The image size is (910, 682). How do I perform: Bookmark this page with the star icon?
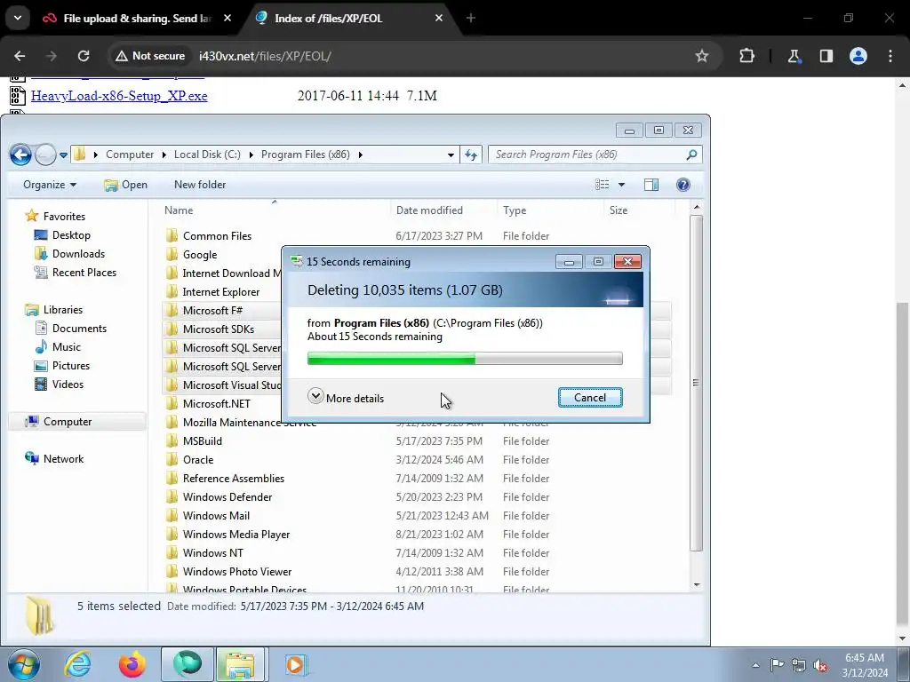702,56
